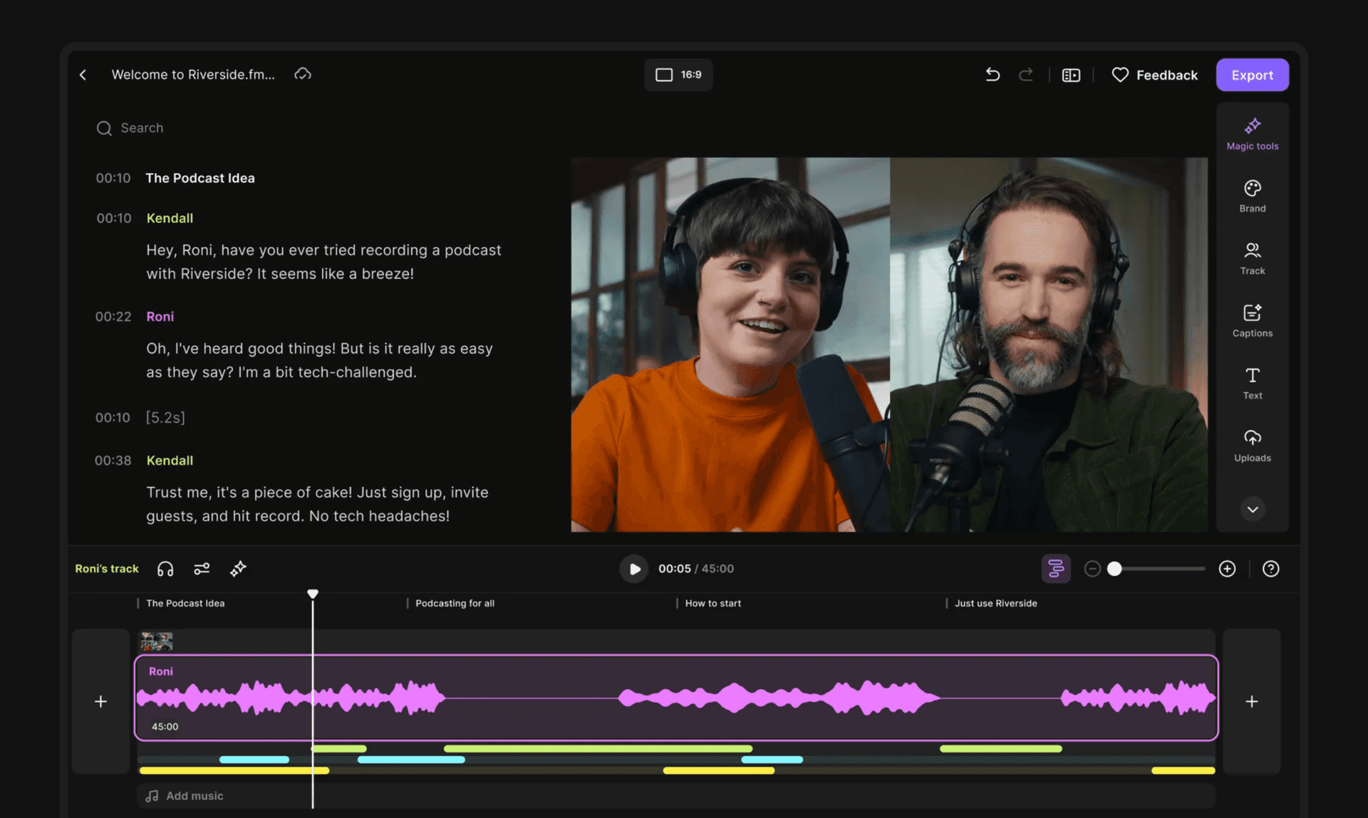The height and width of the screenshot is (818, 1368).
Task: Jump to The Podcast Idea chapter marker
Action: 185,603
